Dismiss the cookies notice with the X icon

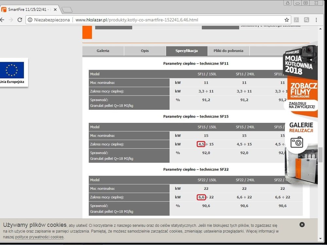pos(302,224)
